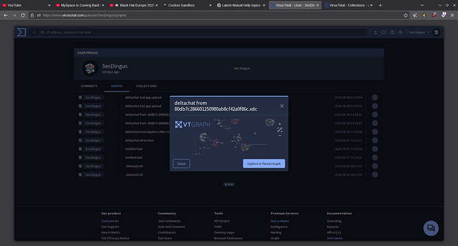The height and width of the screenshot is (246, 458).
Task: Click the search magnifier icon
Action: [34, 32]
